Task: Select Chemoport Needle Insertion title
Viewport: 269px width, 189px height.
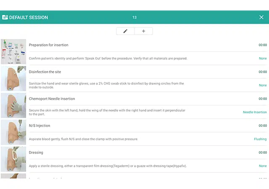Action: 52,99
